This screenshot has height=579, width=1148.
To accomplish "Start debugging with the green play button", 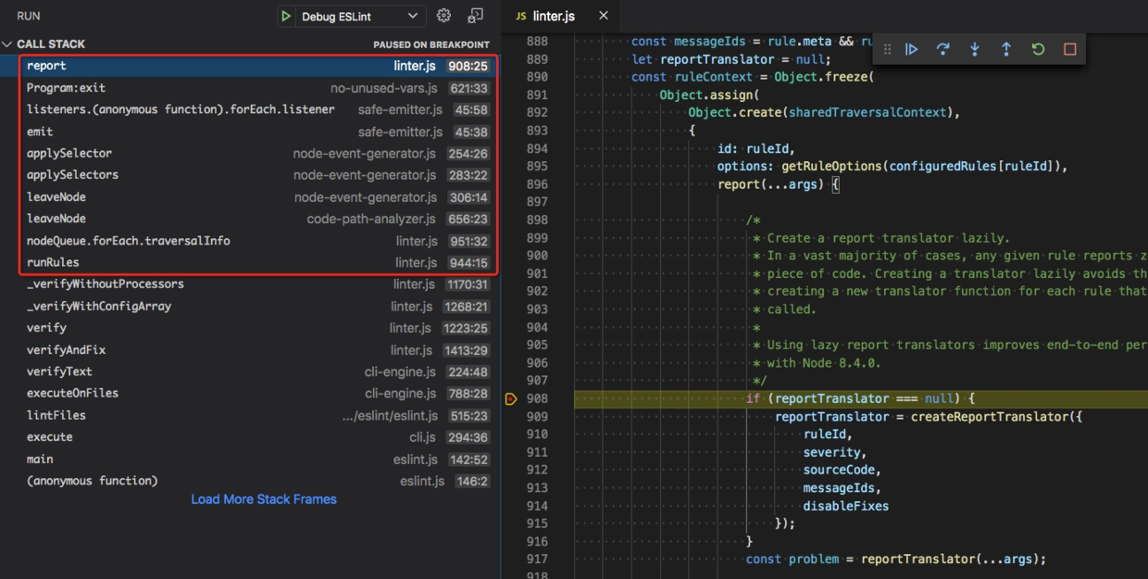I will (x=286, y=15).
